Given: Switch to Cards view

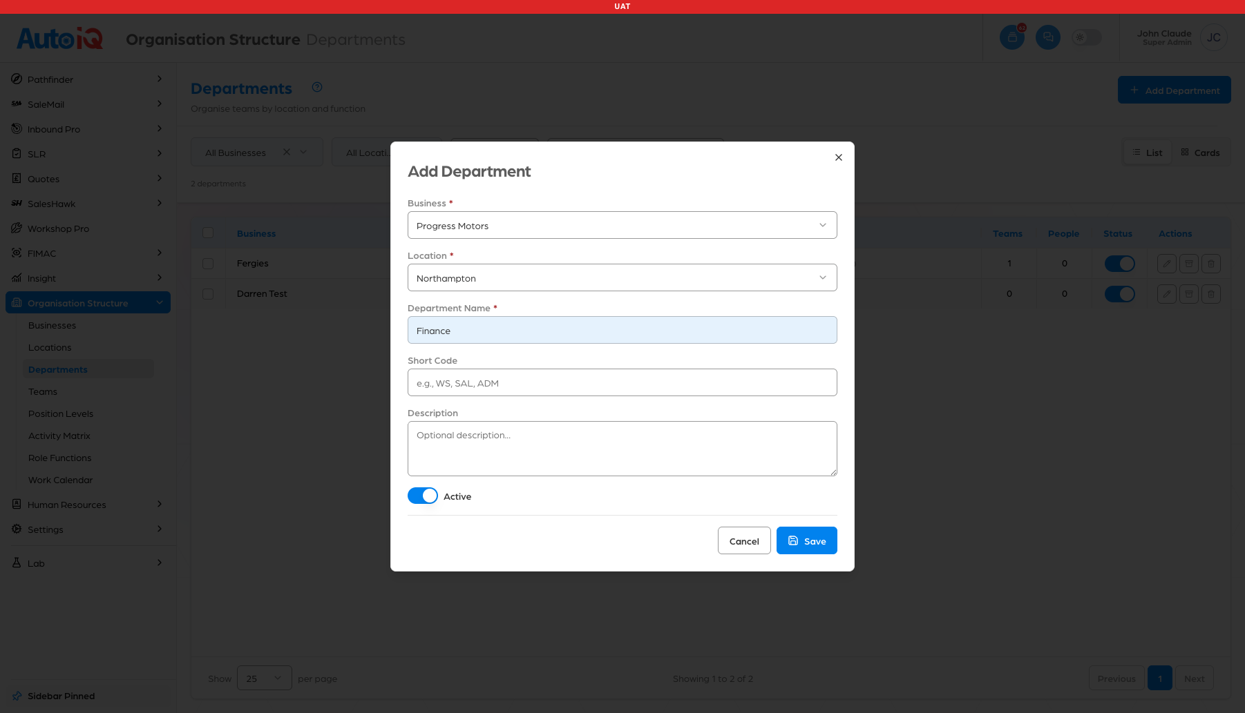Looking at the screenshot, I should [x=1201, y=153].
